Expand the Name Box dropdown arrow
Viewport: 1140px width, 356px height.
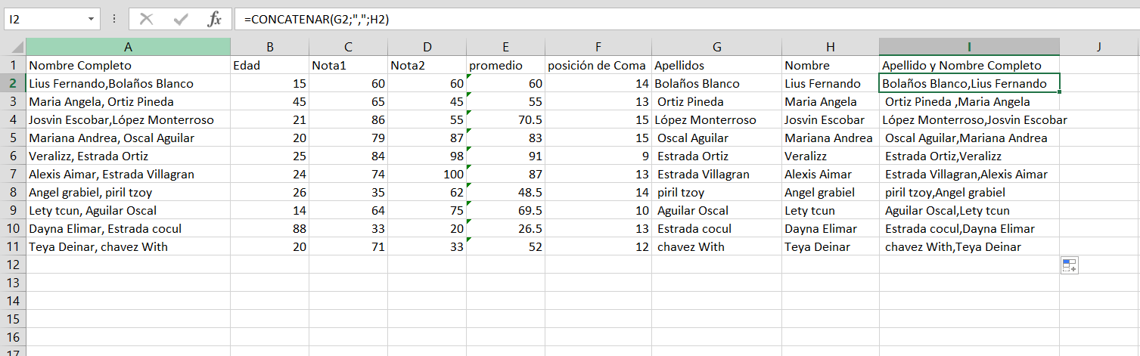click(92, 20)
